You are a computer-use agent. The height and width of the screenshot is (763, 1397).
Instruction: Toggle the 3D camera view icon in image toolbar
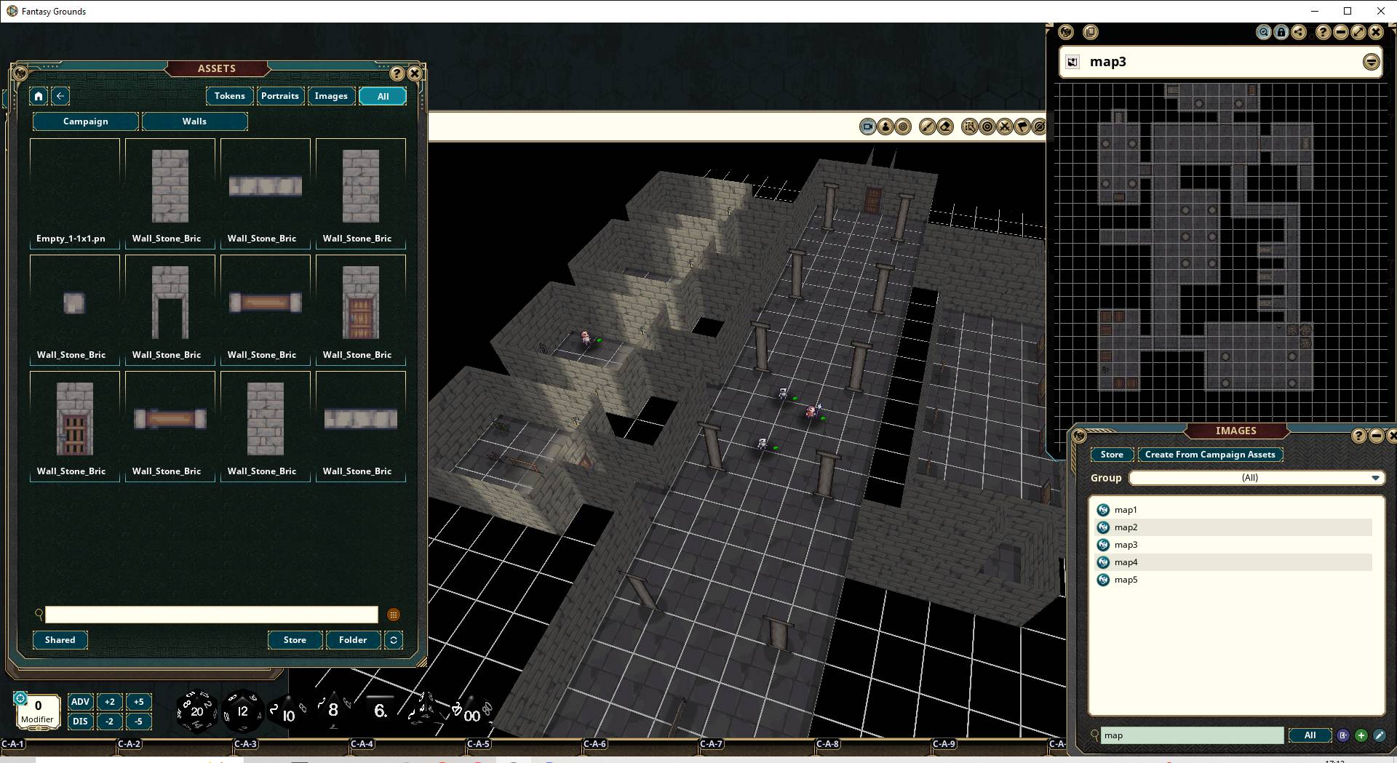click(867, 127)
